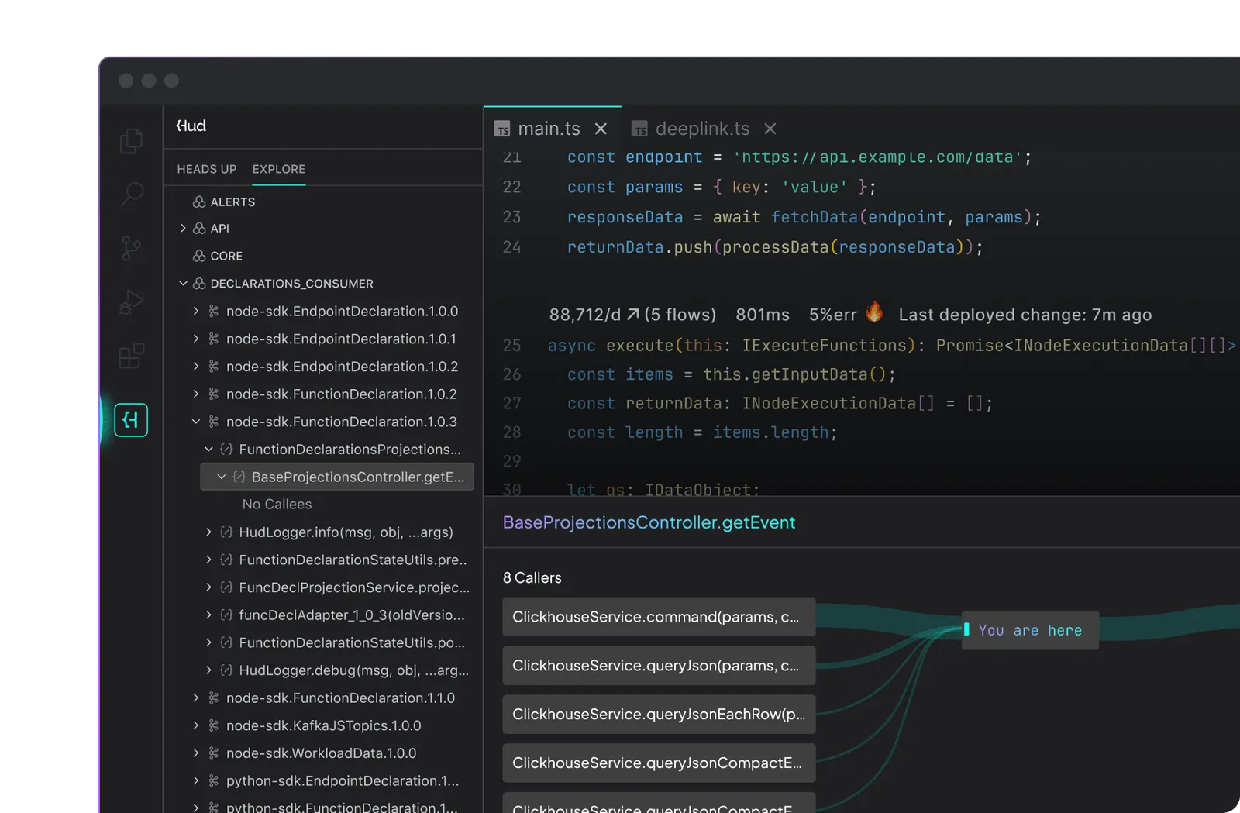Open caller ClickhouseService.command(params, c...
This screenshot has height=813, width=1240.
(658, 617)
